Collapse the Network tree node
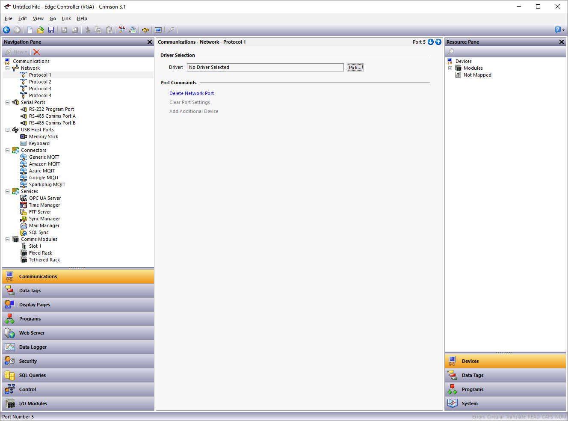 [x=7, y=68]
